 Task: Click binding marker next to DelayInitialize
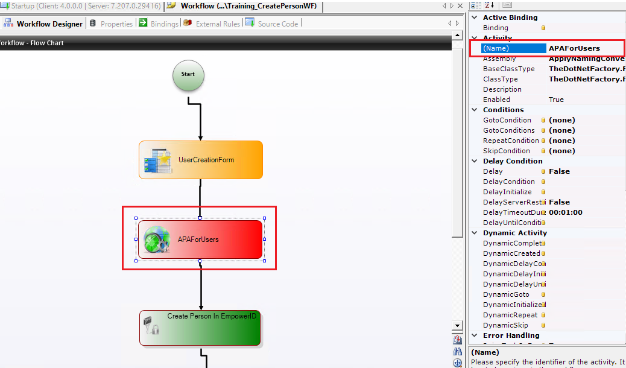click(543, 192)
